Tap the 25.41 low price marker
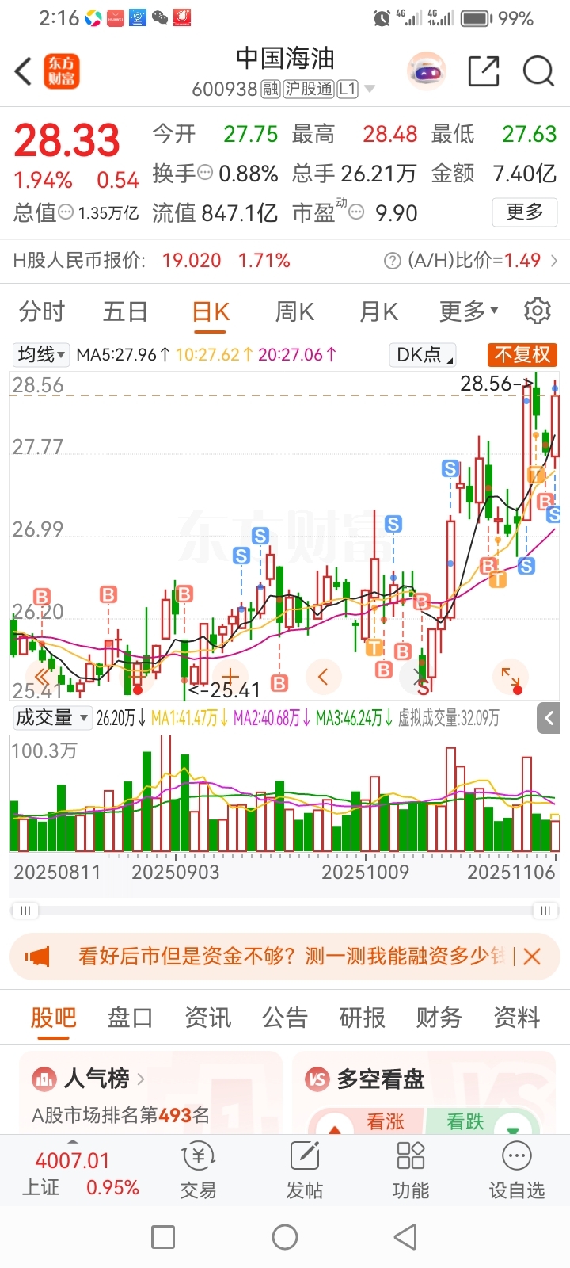This screenshot has height=1268, width=570. [x=225, y=689]
